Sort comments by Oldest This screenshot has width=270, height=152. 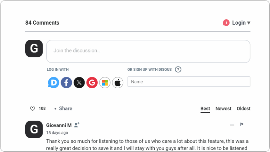[243, 109]
